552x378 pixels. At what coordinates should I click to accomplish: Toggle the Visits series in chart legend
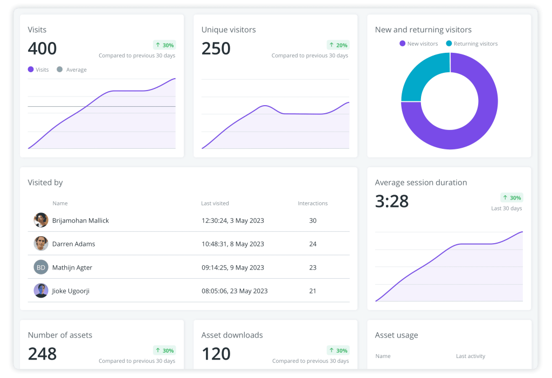coord(38,70)
